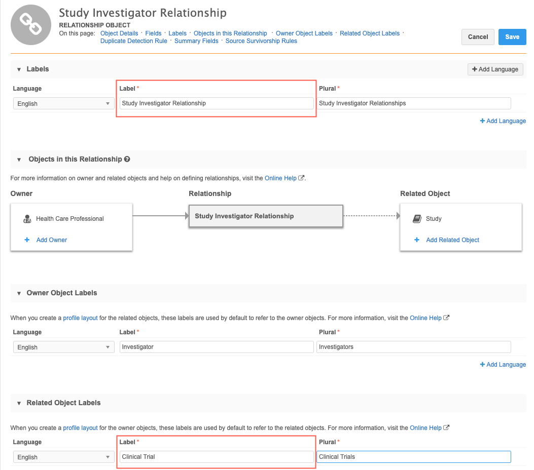Click the Study book icon in Related Object
534x470 pixels.
(x=417, y=219)
